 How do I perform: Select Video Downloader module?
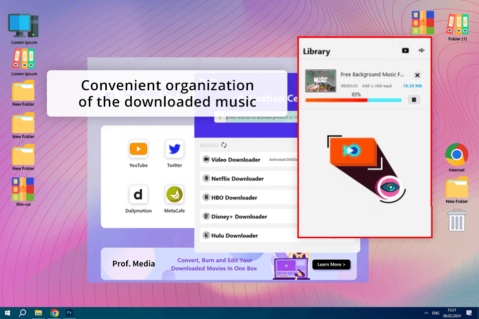pyautogui.click(x=249, y=159)
